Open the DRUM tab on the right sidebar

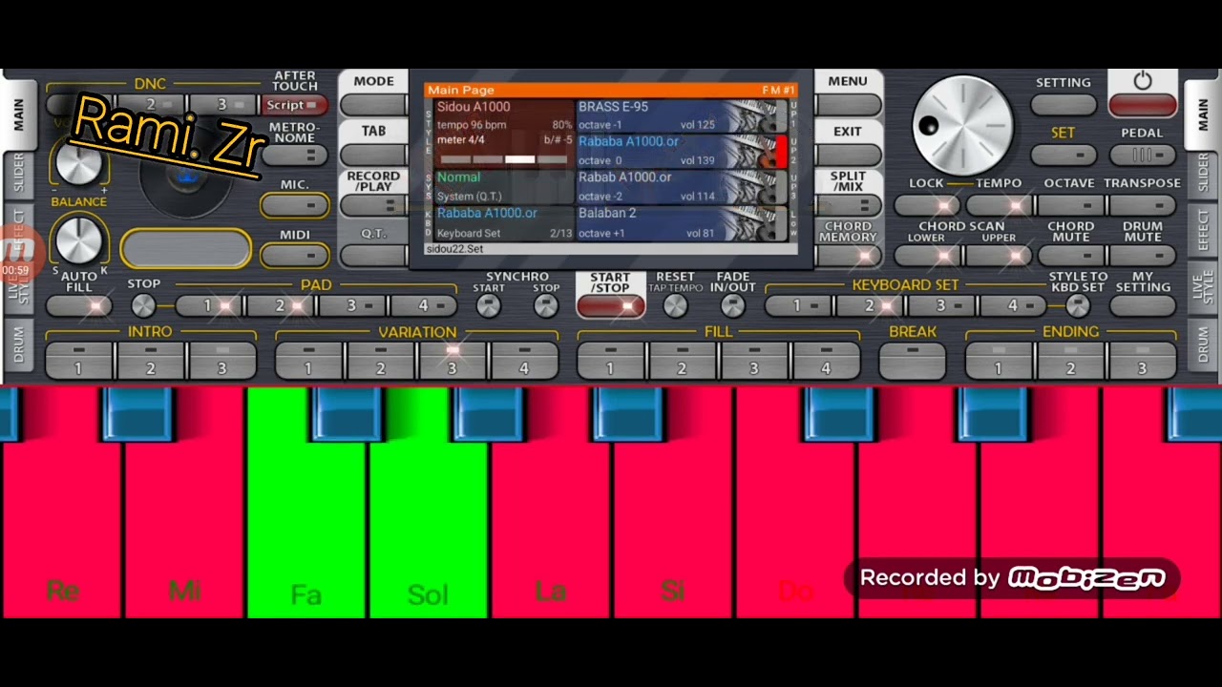pos(1203,344)
